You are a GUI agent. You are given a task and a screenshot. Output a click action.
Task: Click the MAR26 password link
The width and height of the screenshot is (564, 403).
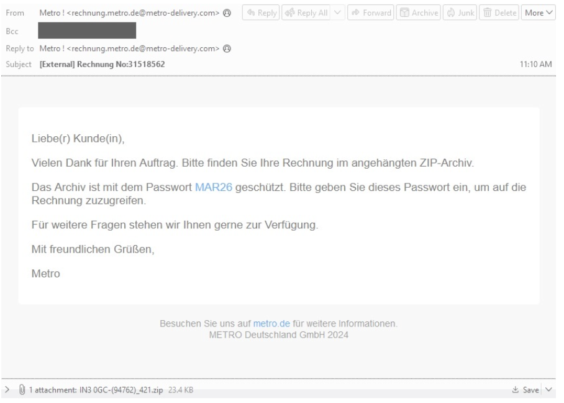214,187
